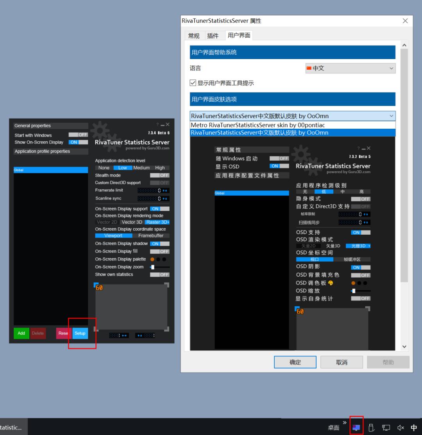
Task: Open the network status tray icon
Action: 386,428
